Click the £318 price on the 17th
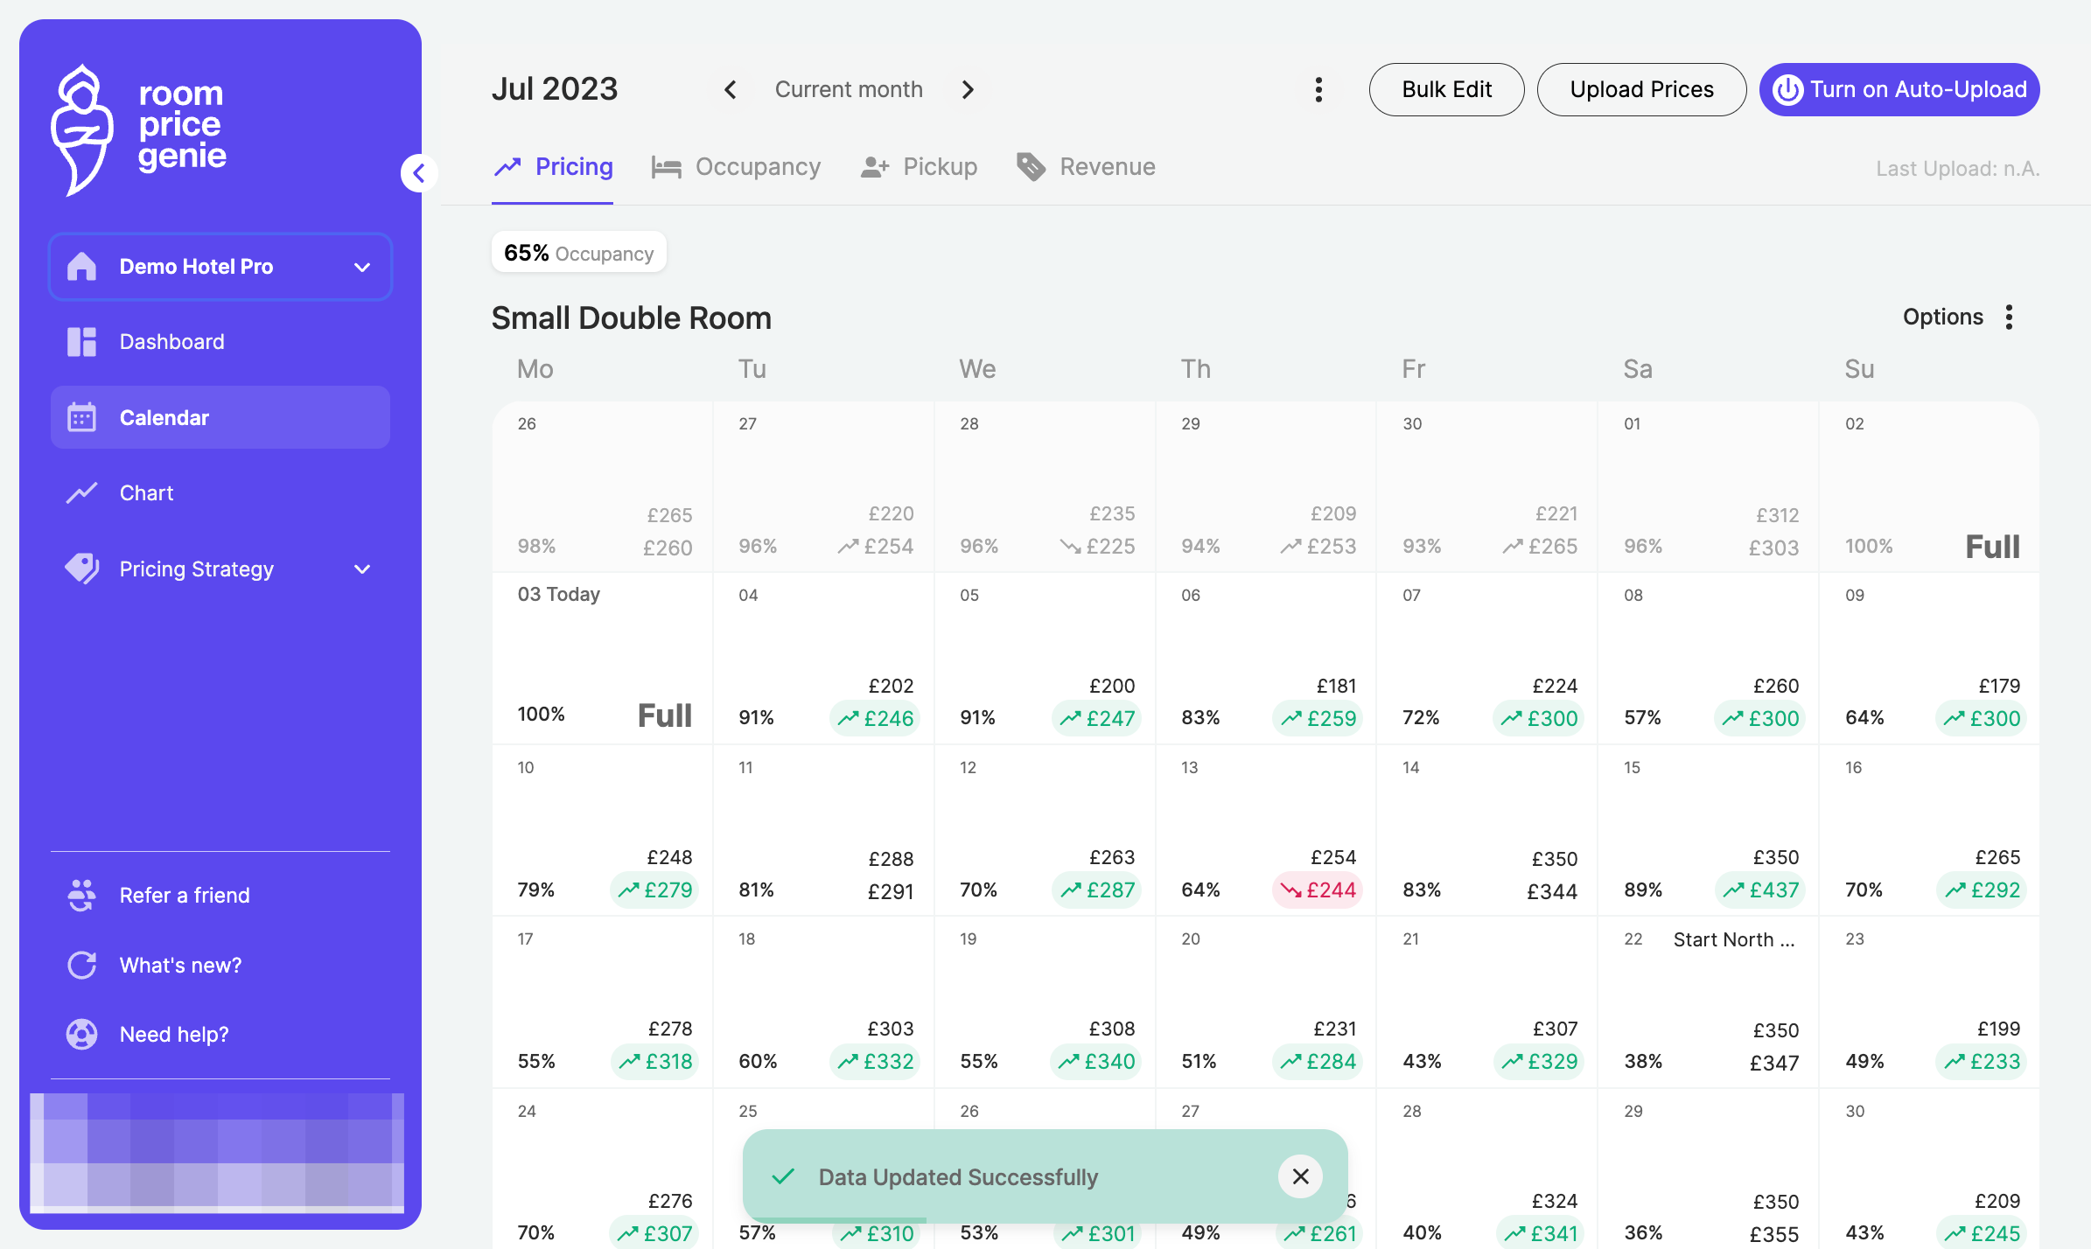The height and width of the screenshot is (1249, 2091). pyautogui.click(x=655, y=1062)
